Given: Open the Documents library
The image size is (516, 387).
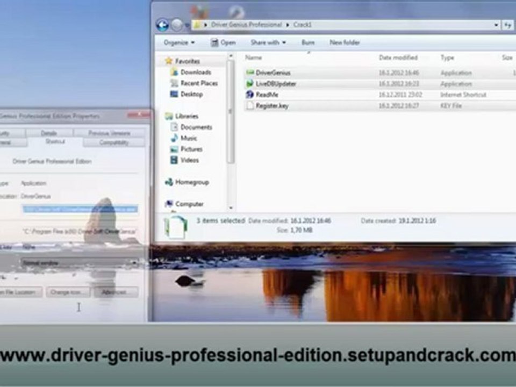Looking at the screenshot, I should [x=196, y=127].
